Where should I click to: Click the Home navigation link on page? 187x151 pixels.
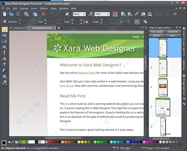pyautogui.click(x=136, y=37)
